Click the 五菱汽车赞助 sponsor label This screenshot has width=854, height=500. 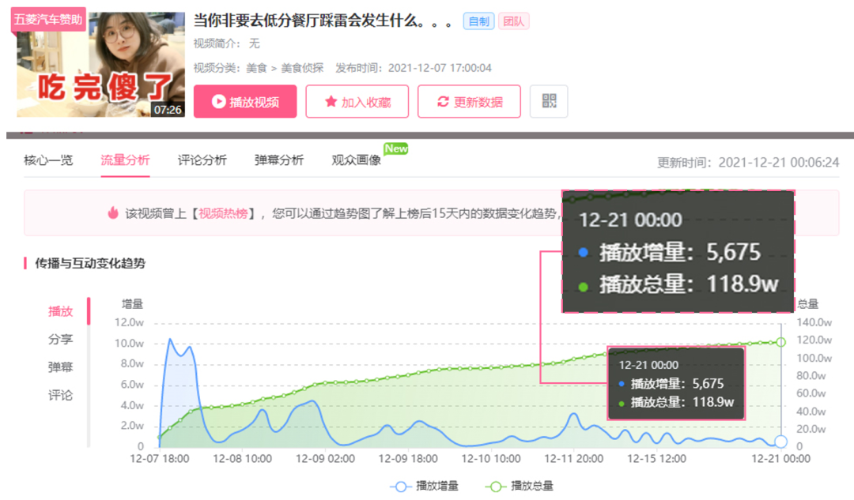tap(48, 20)
